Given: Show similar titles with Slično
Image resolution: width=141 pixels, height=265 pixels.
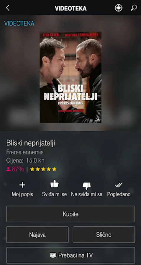Looking at the screenshot, I should (104, 235).
